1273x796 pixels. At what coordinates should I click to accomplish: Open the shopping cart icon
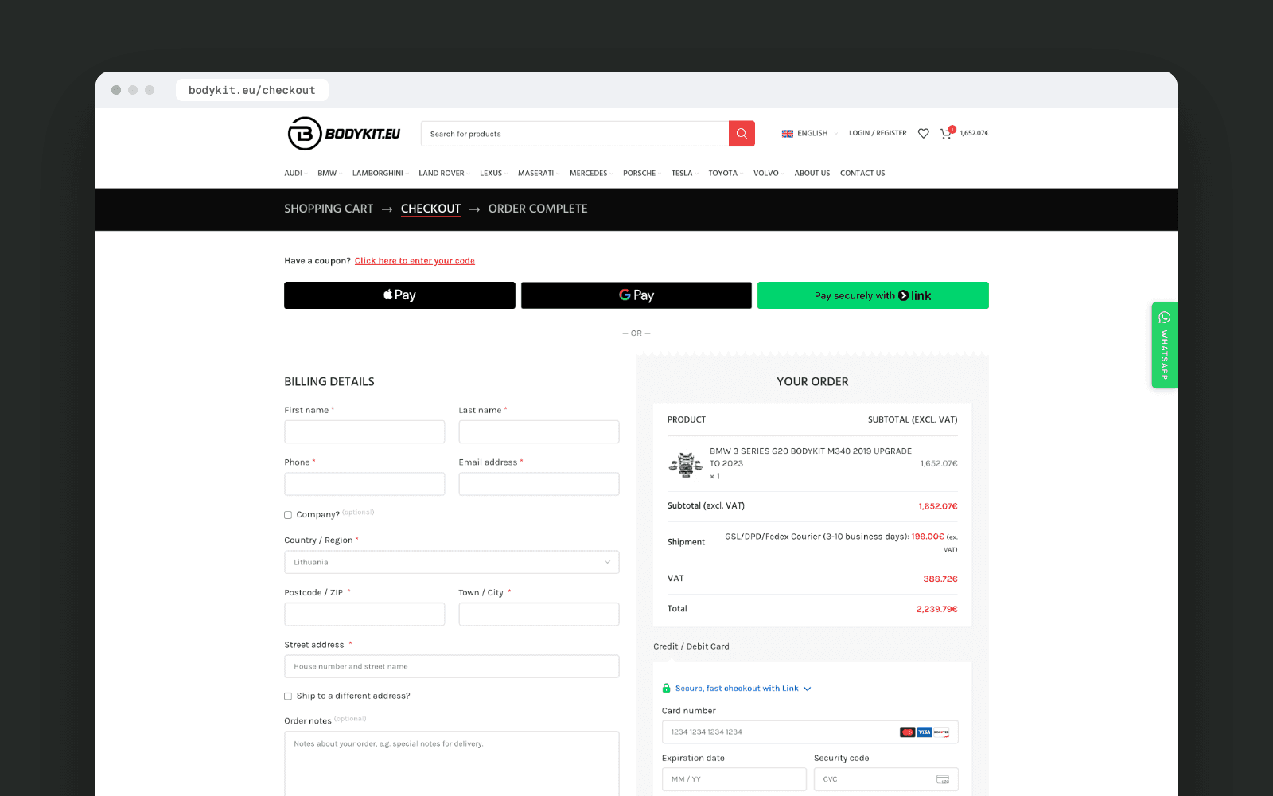click(947, 133)
